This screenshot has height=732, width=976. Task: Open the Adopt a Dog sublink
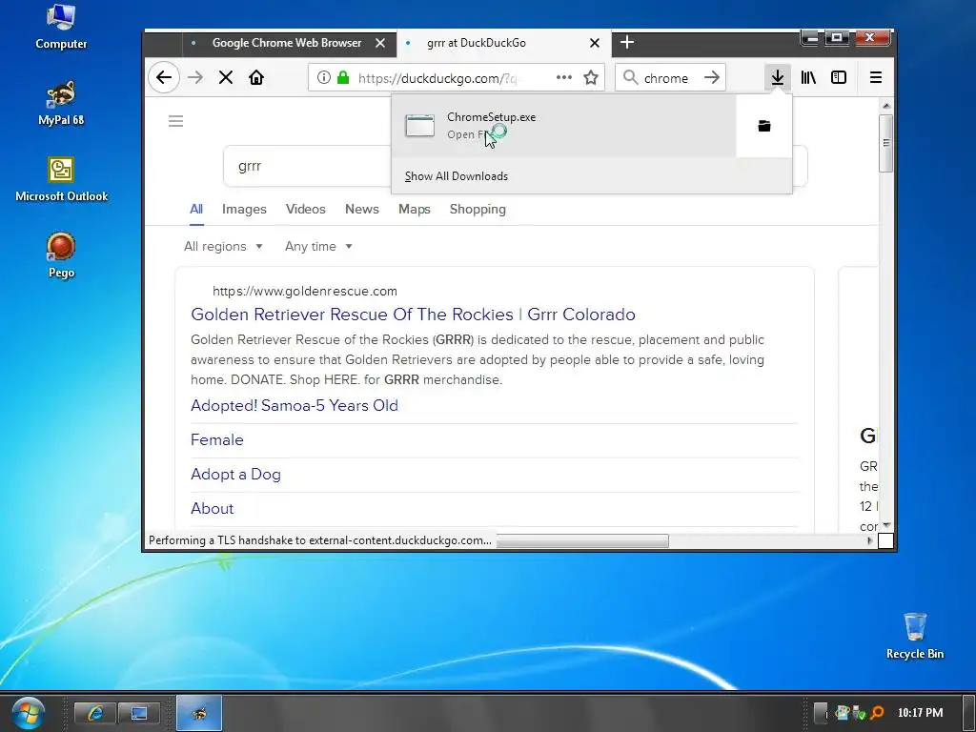(x=236, y=475)
